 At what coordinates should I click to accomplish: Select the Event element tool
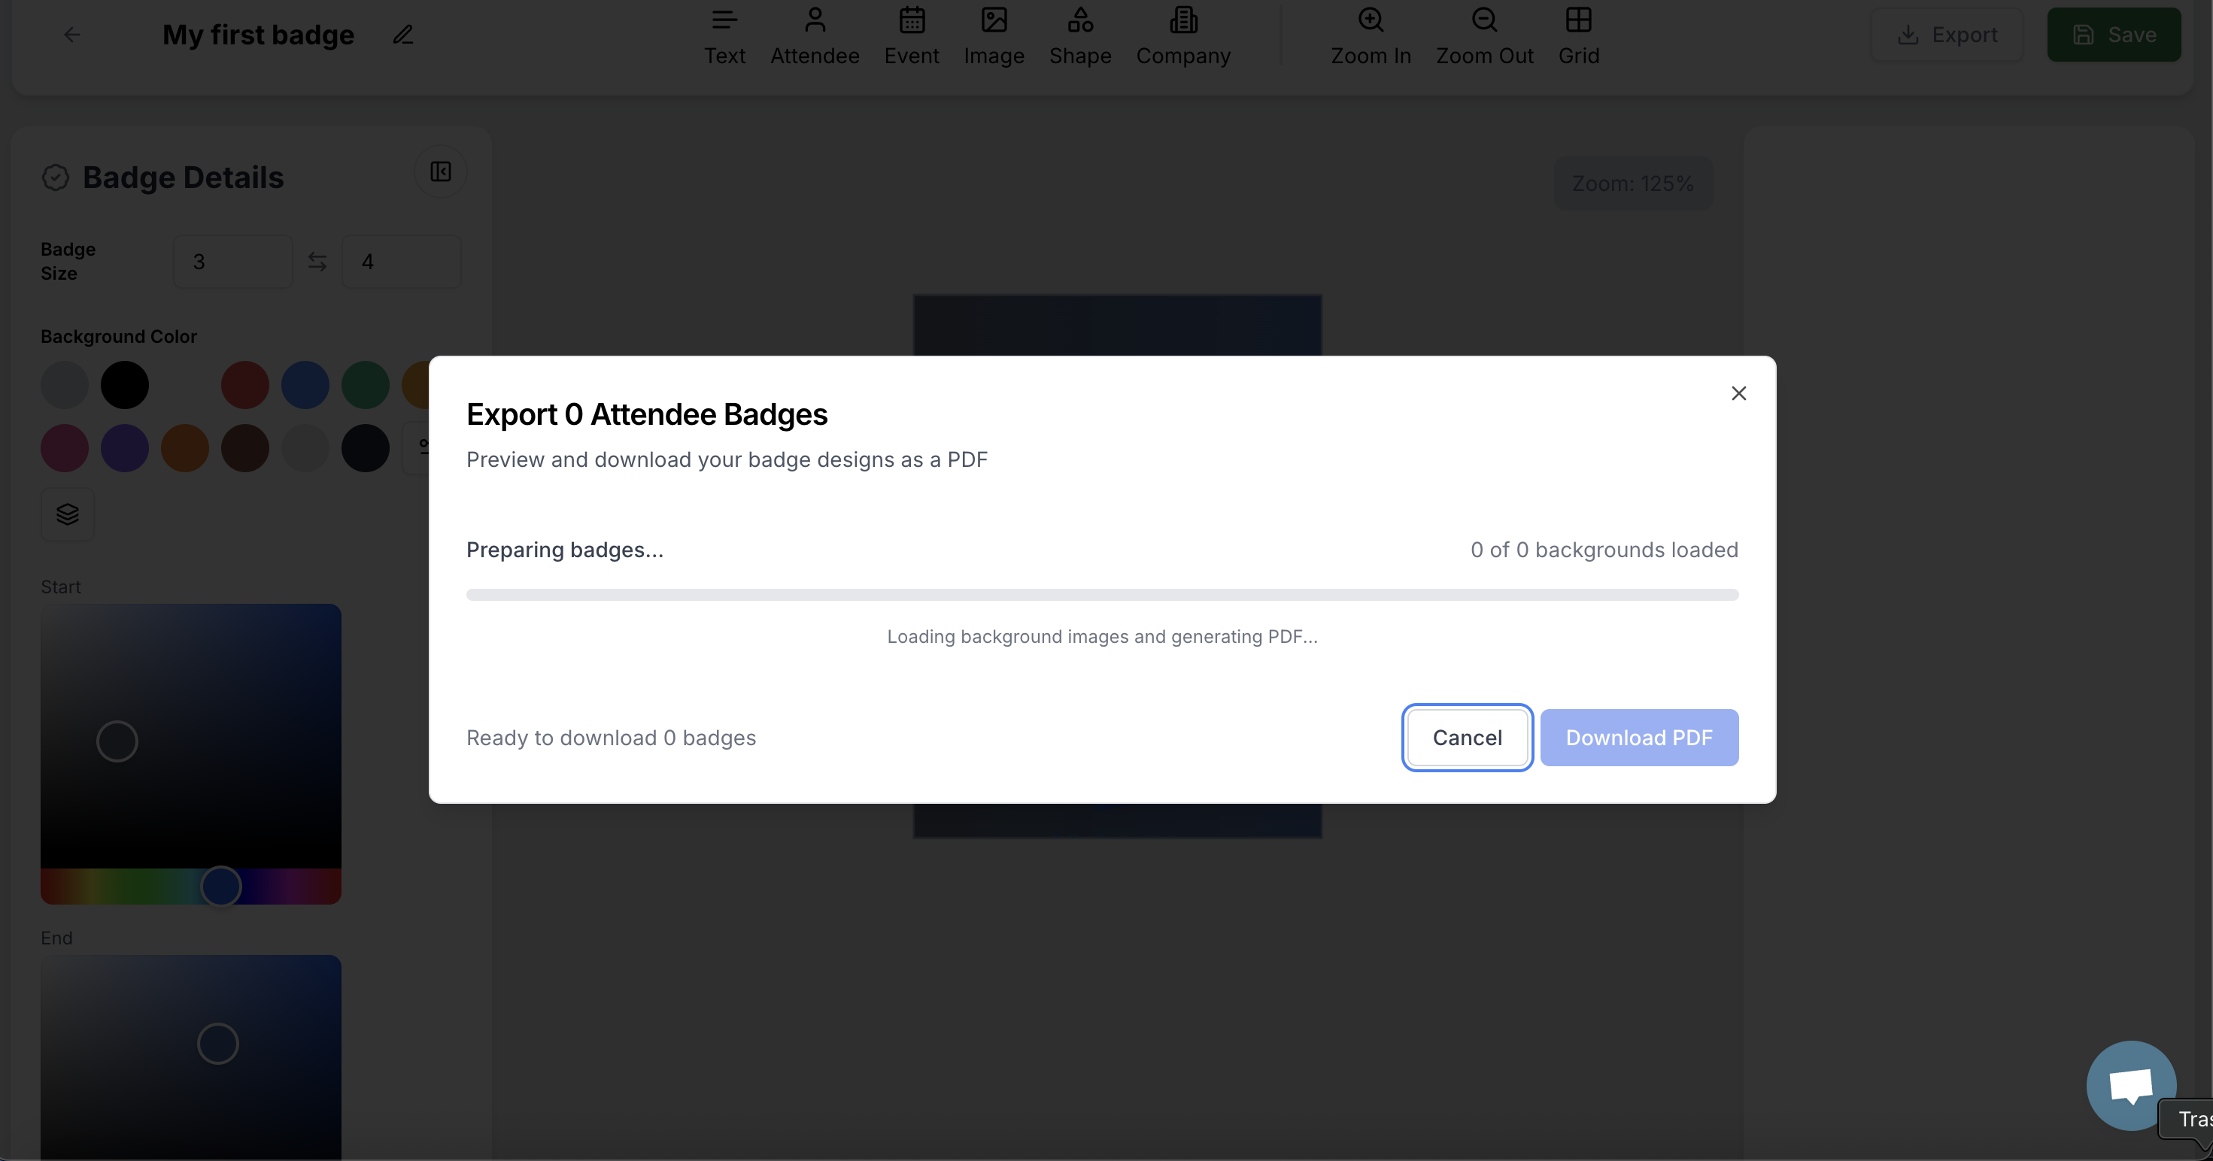click(x=912, y=35)
